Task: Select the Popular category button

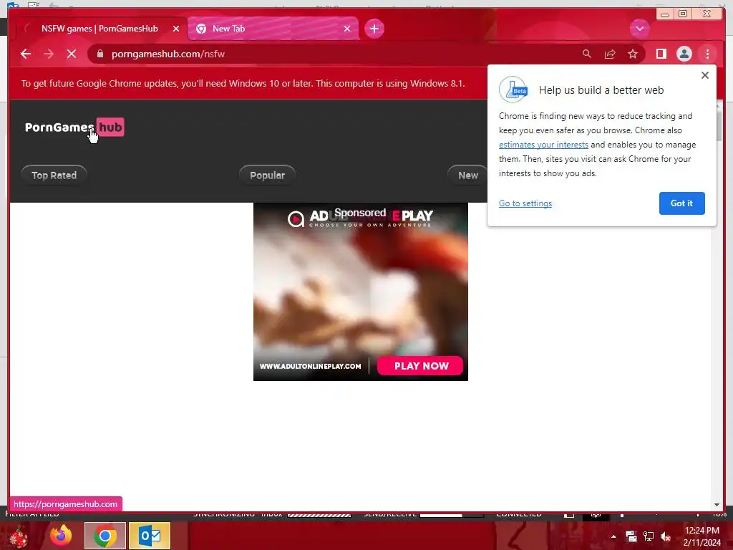Action: click(x=267, y=175)
